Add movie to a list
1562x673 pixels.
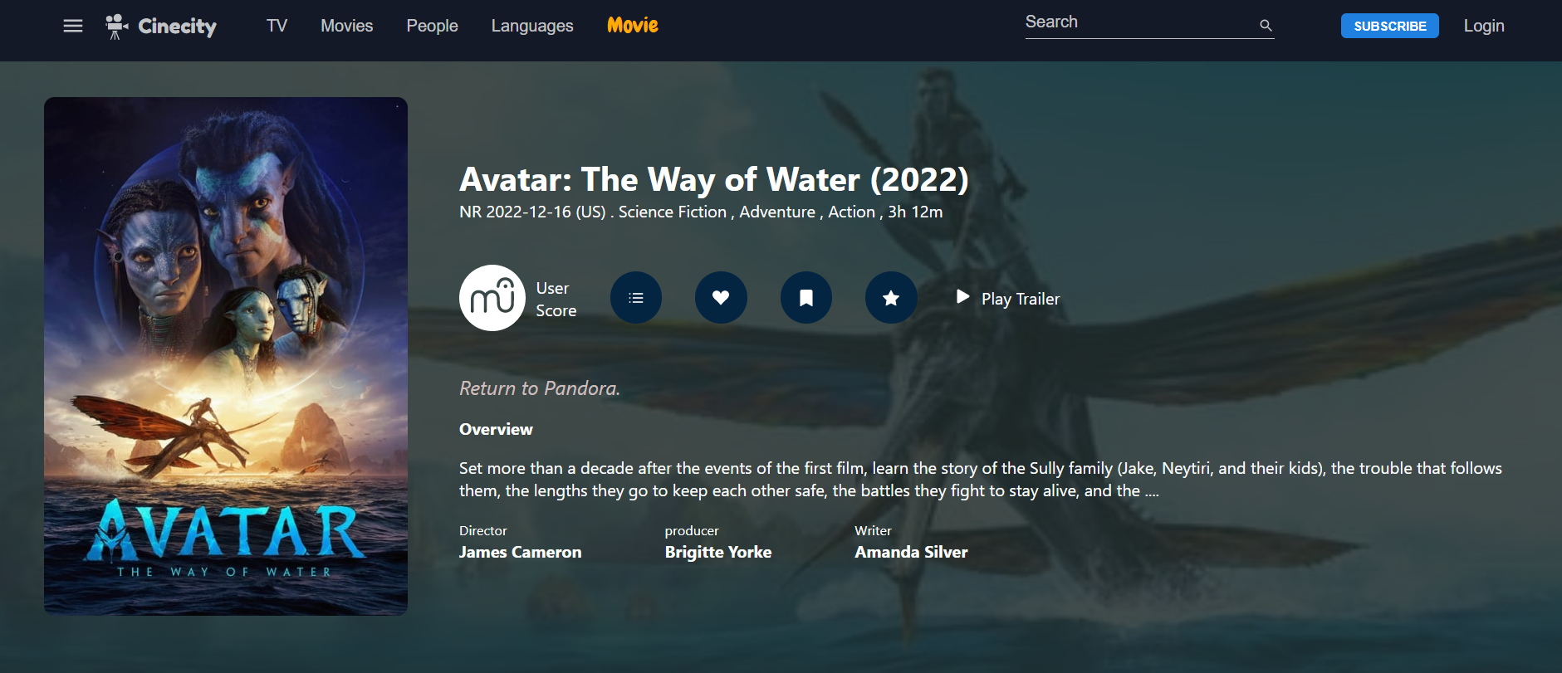click(x=636, y=298)
